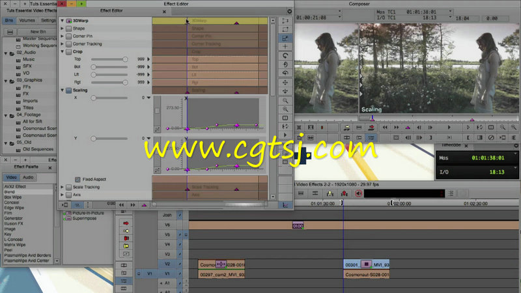521x293 pixels.
Task: Click yellow Segment Splice tool in timeline palette
Action: (x=126, y=231)
